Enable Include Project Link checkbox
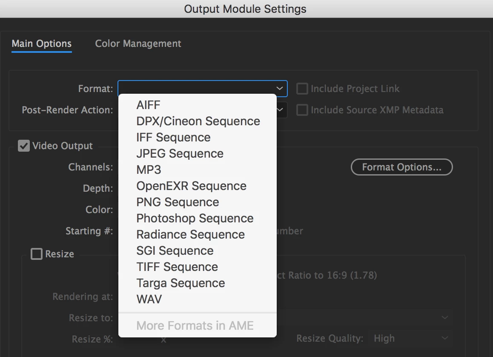The image size is (493, 357). pos(302,89)
